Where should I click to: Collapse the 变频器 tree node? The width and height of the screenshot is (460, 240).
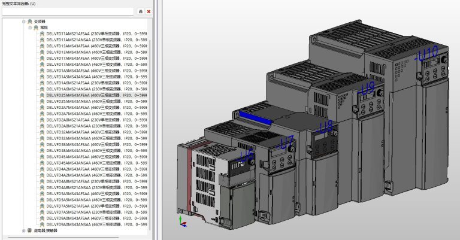(23, 22)
